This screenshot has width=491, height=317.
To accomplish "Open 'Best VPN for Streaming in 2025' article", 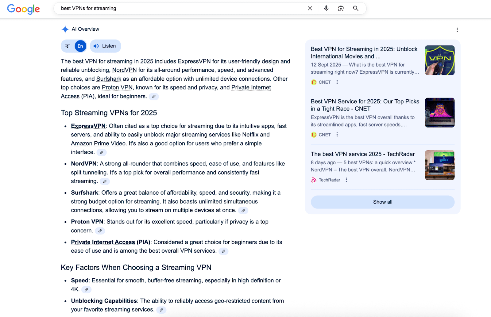I will (x=364, y=53).
